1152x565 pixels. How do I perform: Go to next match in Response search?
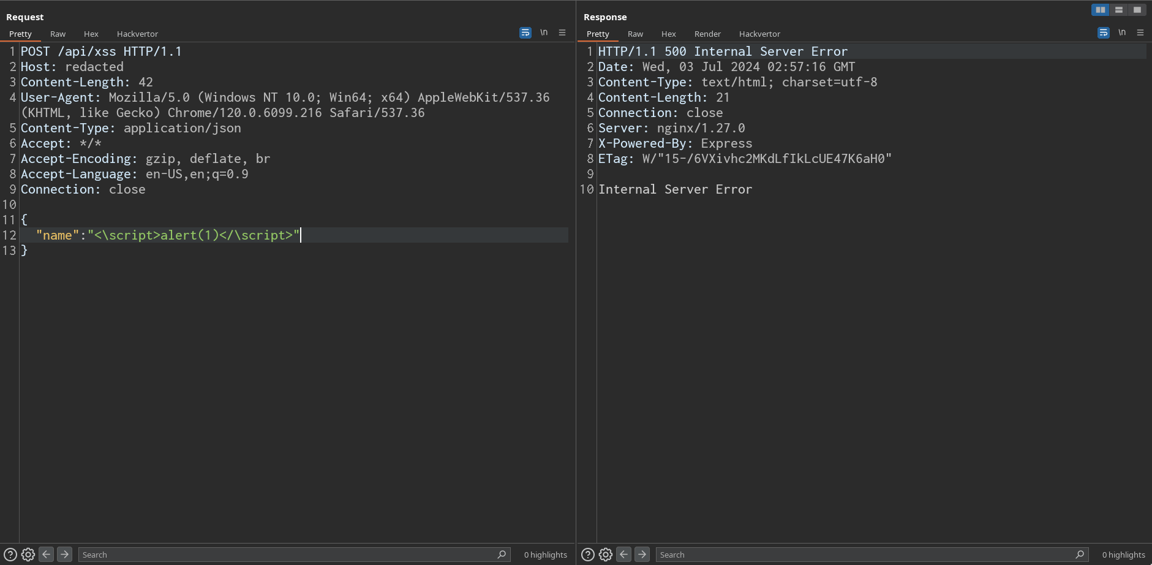click(642, 555)
